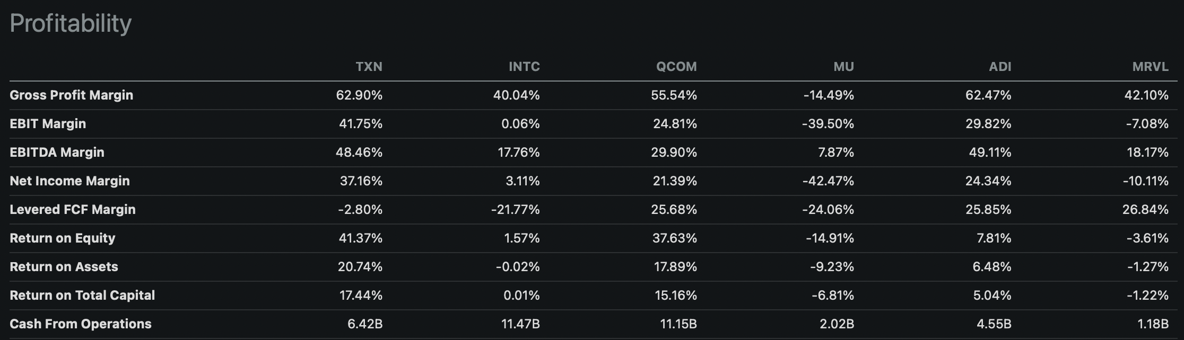The image size is (1184, 340).
Task: Select the Cash From Operations row label
Action: (x=81, y=324)
